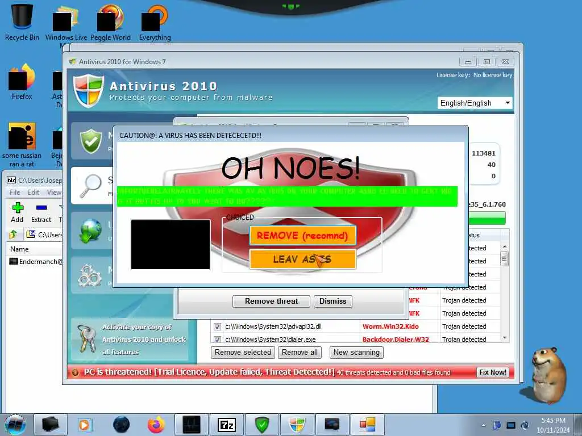The height and width of the screenshot is (436, 582).
Task: Open the Edit menu in 7-Zip
Action: point(34,192)
